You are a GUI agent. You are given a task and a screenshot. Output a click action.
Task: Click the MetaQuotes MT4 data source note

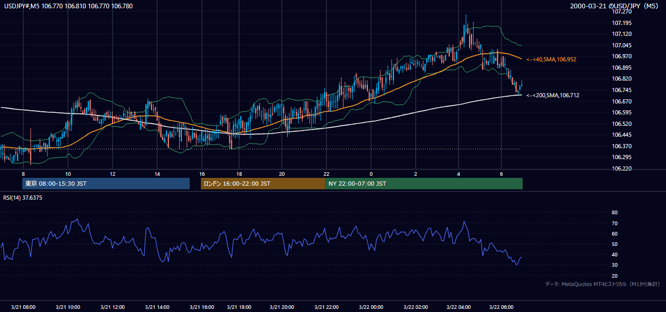click(x=602, y=284)
